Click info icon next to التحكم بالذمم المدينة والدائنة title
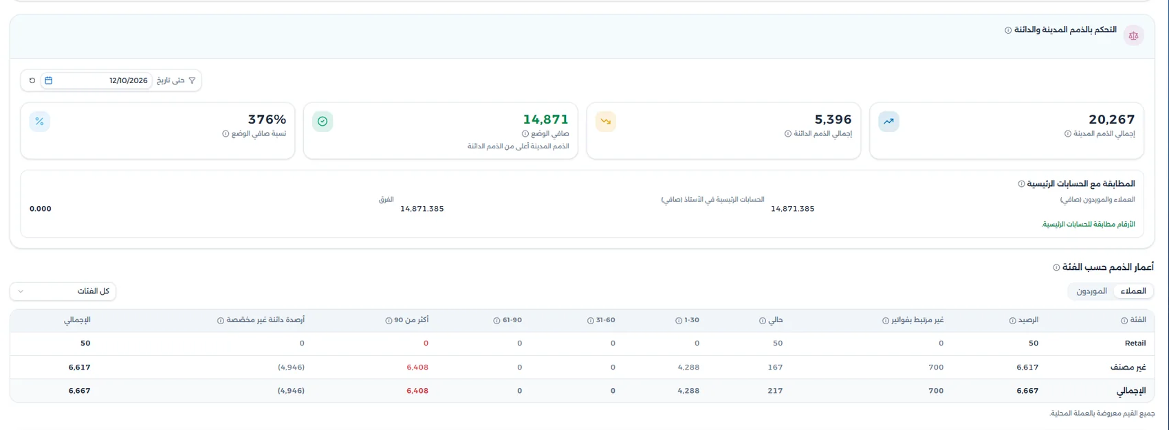Viewport: 1169px width, 430px height. pyautogui.click(x=1008, y=30)
